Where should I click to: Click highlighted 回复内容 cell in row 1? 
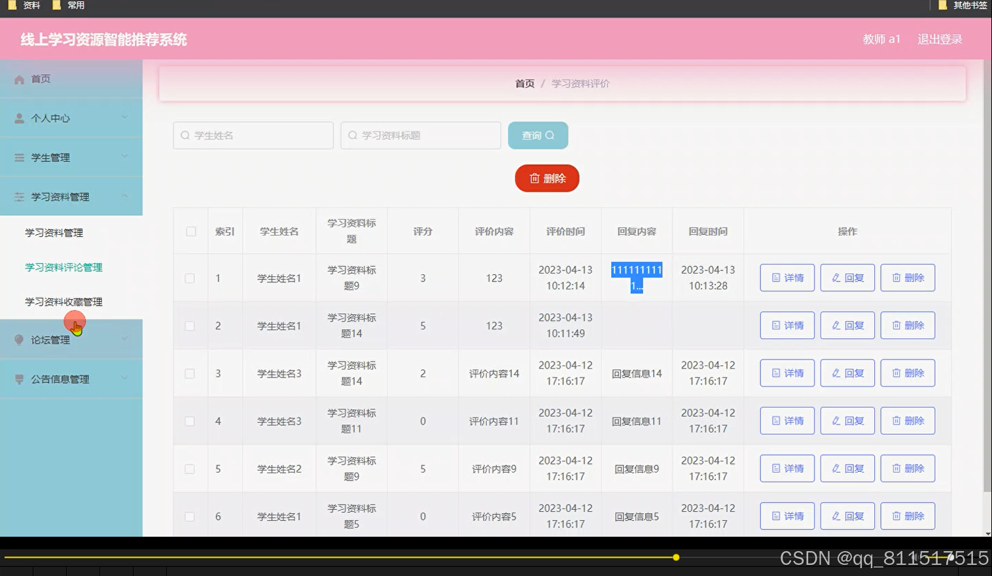pos(637,278)
